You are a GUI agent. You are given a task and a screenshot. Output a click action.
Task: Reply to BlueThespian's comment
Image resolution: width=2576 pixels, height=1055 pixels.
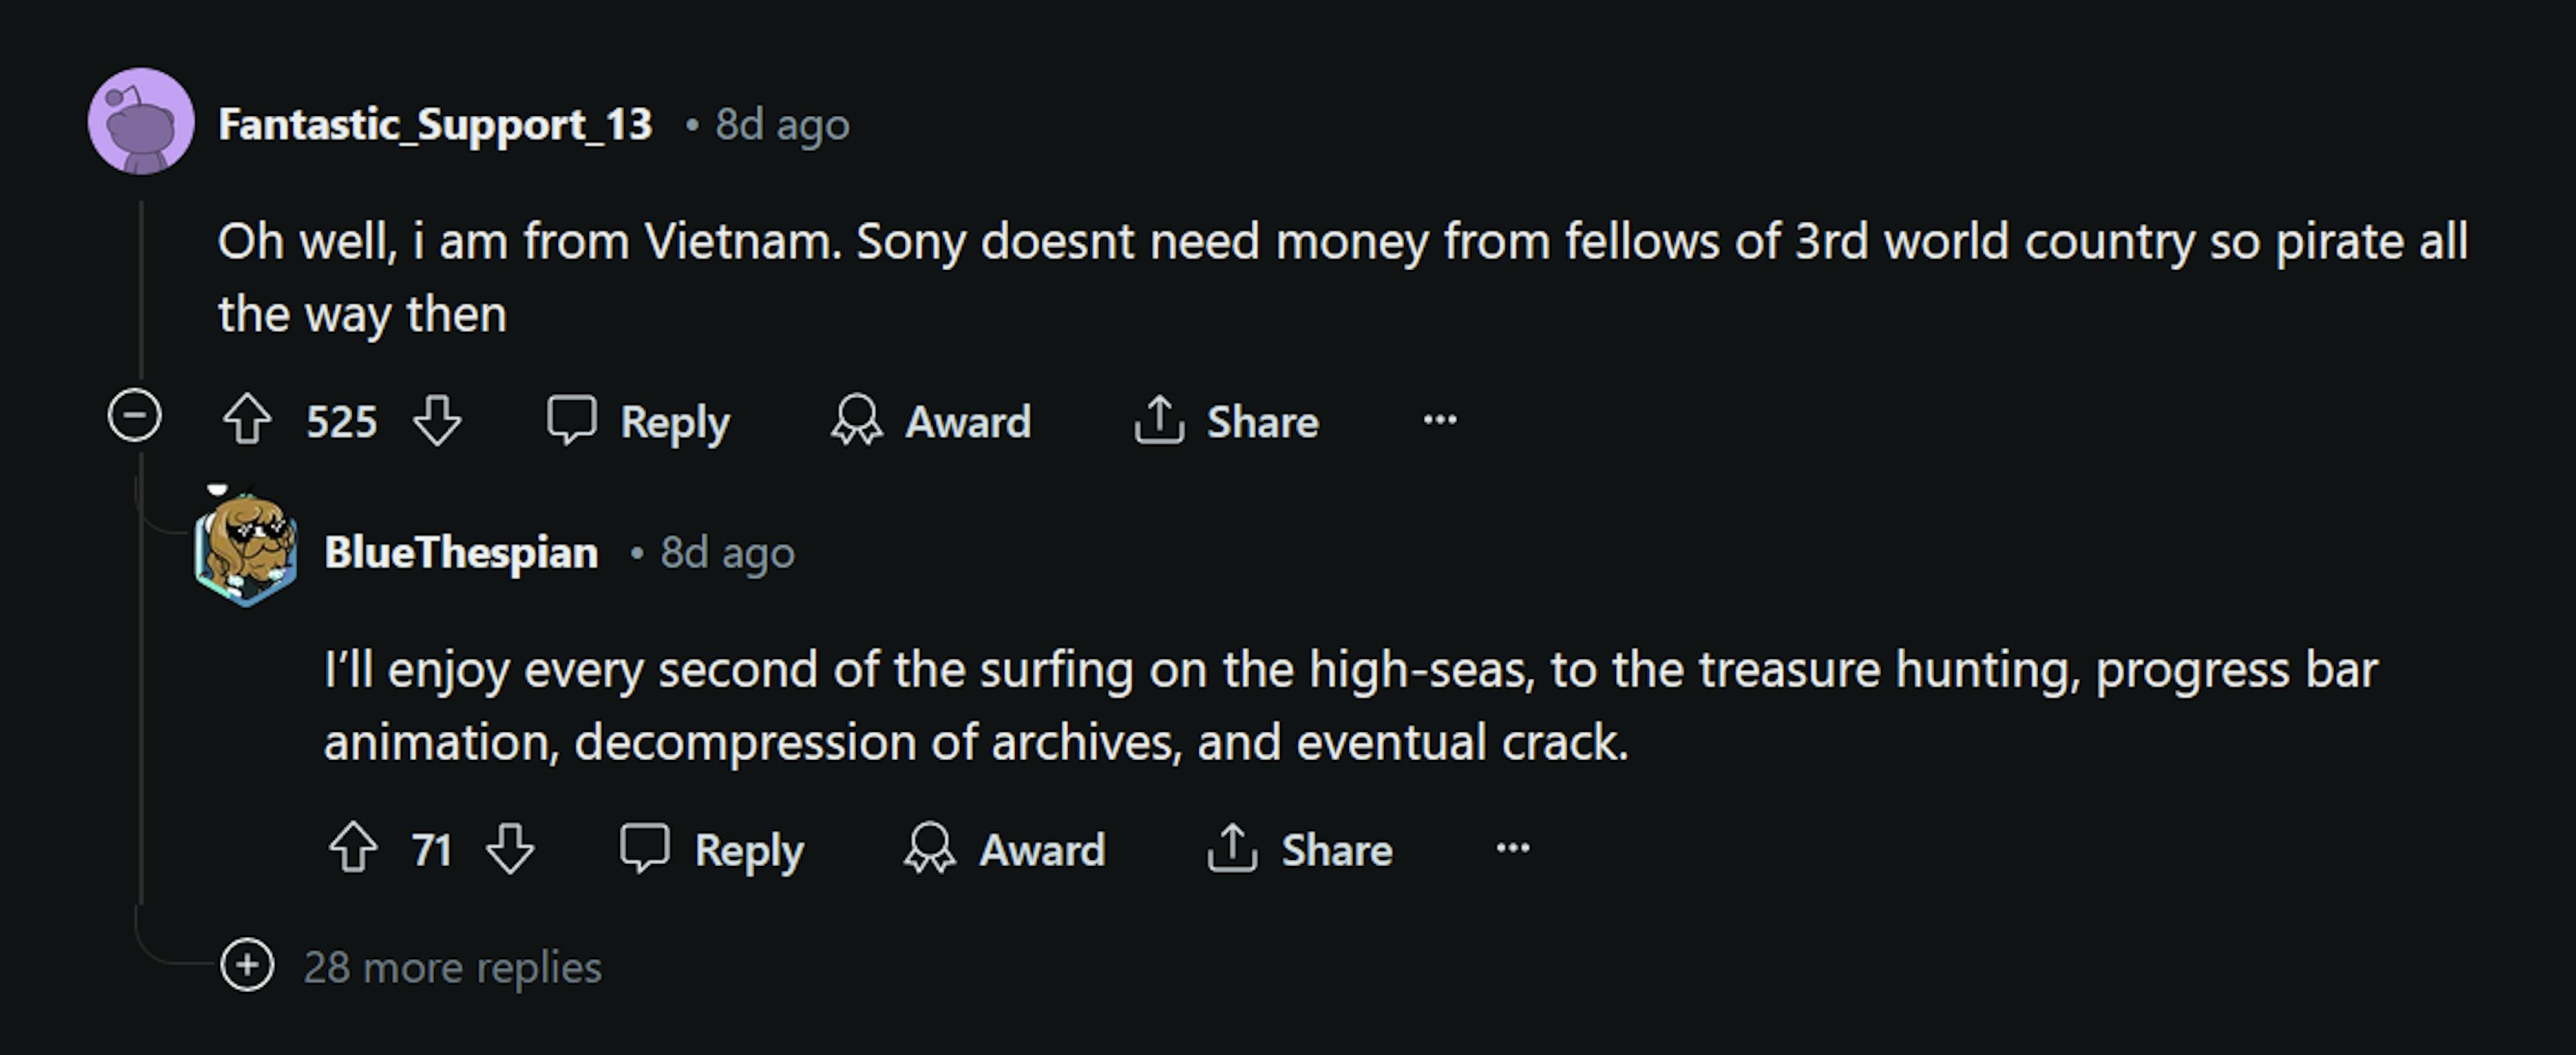(712, 849)
